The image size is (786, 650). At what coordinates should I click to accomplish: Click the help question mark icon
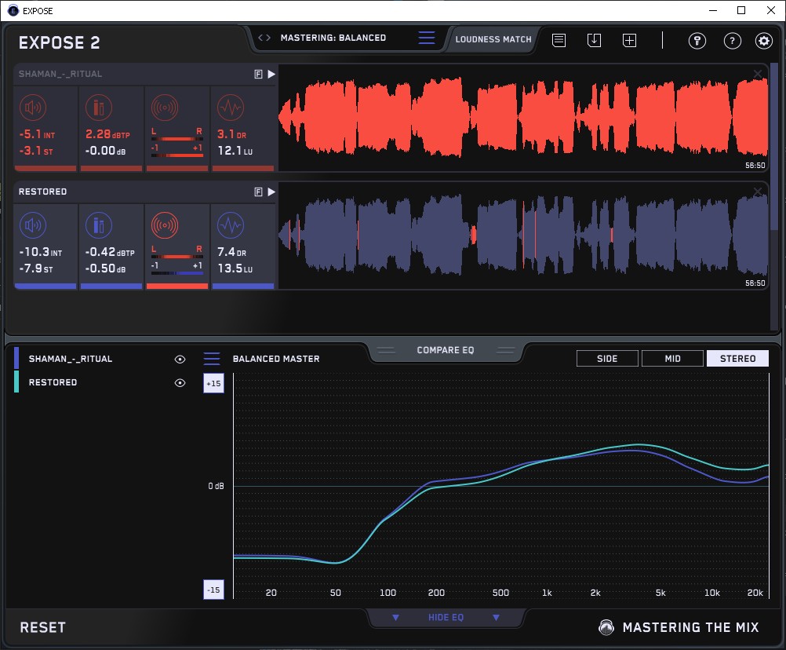732,41
